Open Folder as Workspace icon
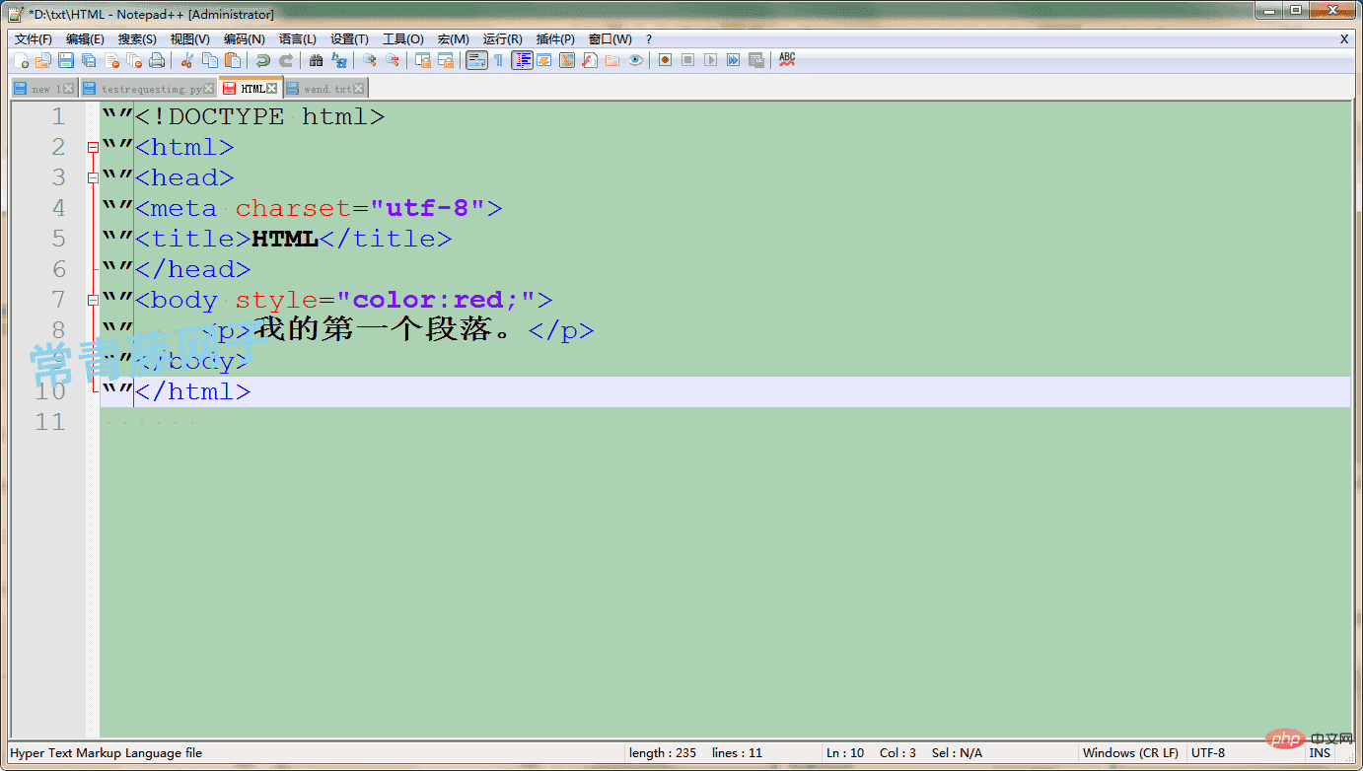Screen dimensions: 1363x771 612,60
